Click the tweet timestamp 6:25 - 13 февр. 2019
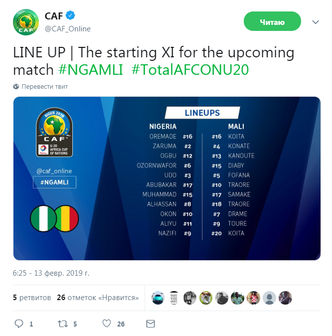Image resolution: width=332 pixels, height=336 pixels. tap(51, 273)
